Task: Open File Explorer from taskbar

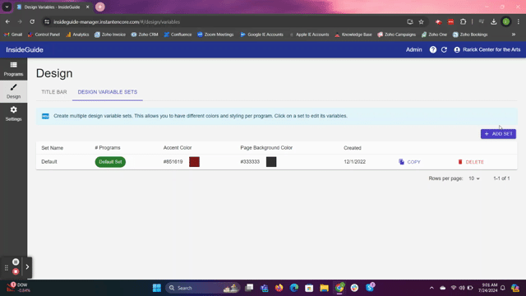Action: point(324,288)
